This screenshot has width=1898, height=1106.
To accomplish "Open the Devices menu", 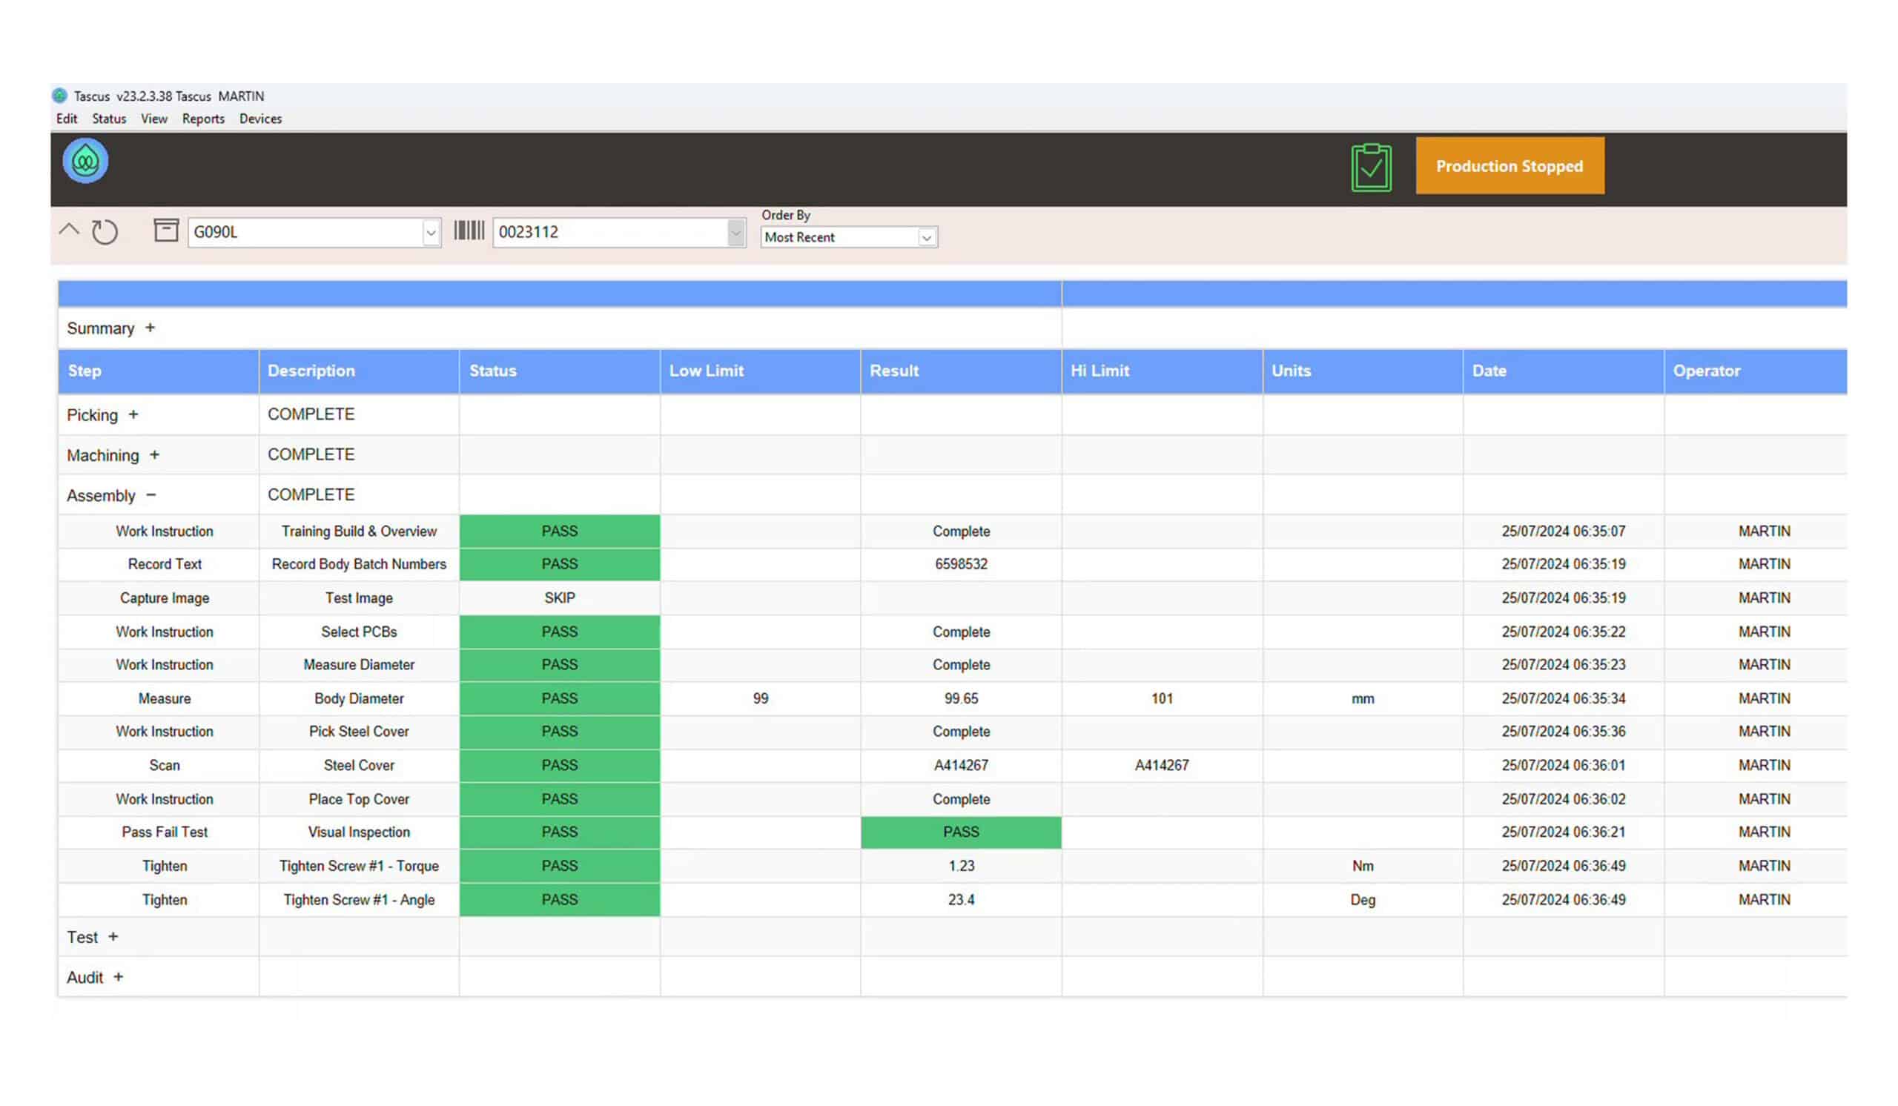I will pos(260,118).
